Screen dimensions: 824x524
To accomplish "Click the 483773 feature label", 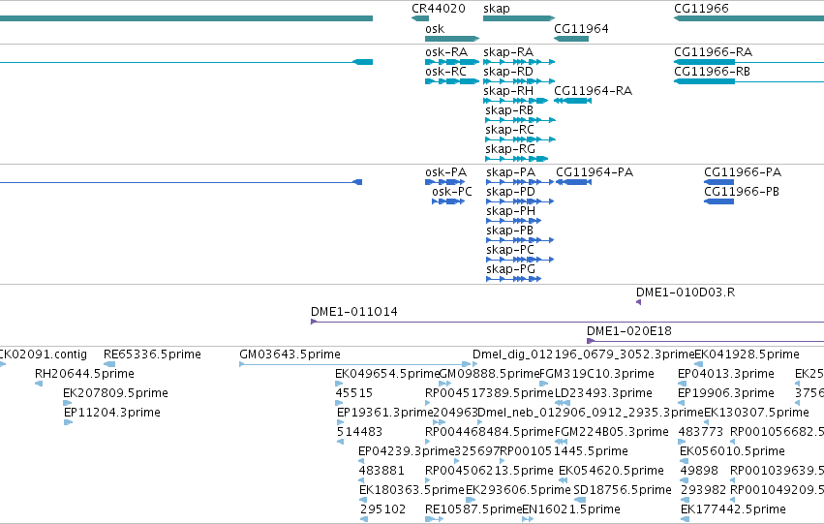I will tap(701, 432).
